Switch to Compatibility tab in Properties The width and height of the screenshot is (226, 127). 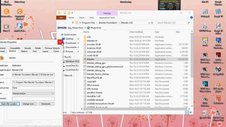(x=15, y=48)
